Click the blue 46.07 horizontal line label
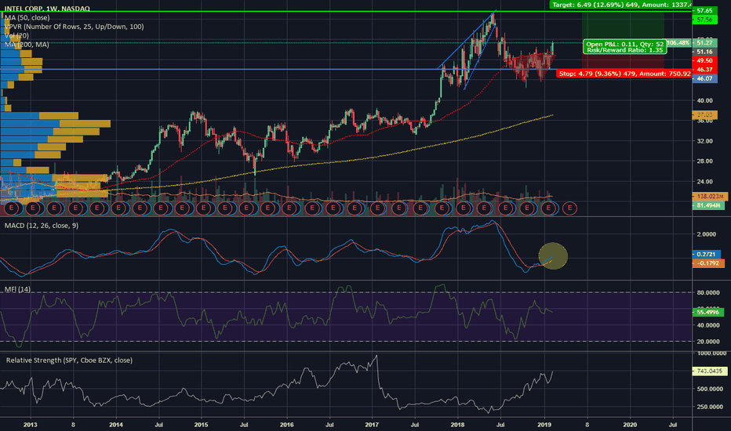The height and width of the screenshot is (431, 731). coord(704,78)
